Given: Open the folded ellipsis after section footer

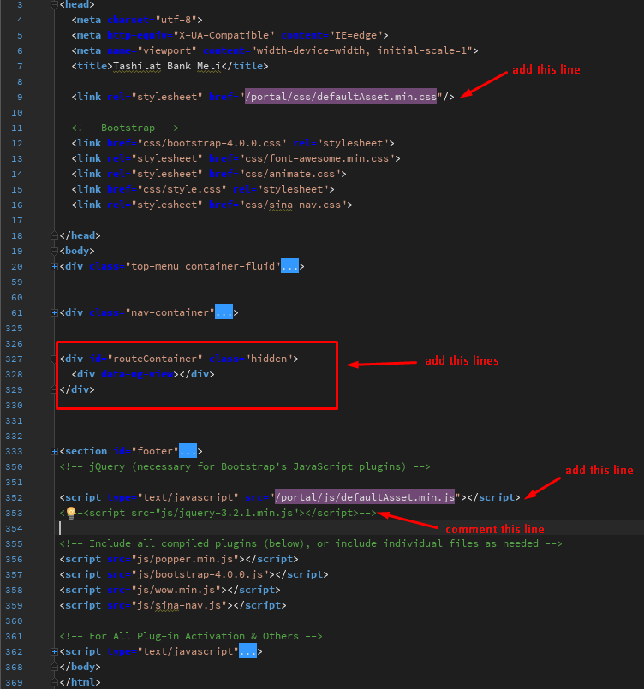Looking at the screenshot, I should click(x=188, y=451).
